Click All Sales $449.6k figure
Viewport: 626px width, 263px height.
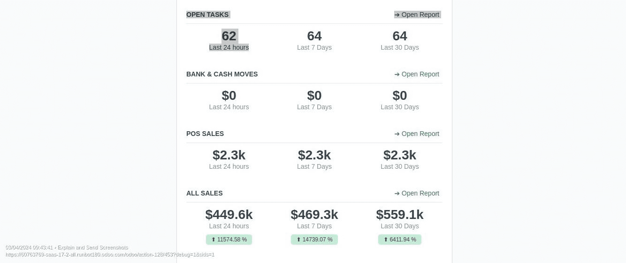(x=229, y=215)
